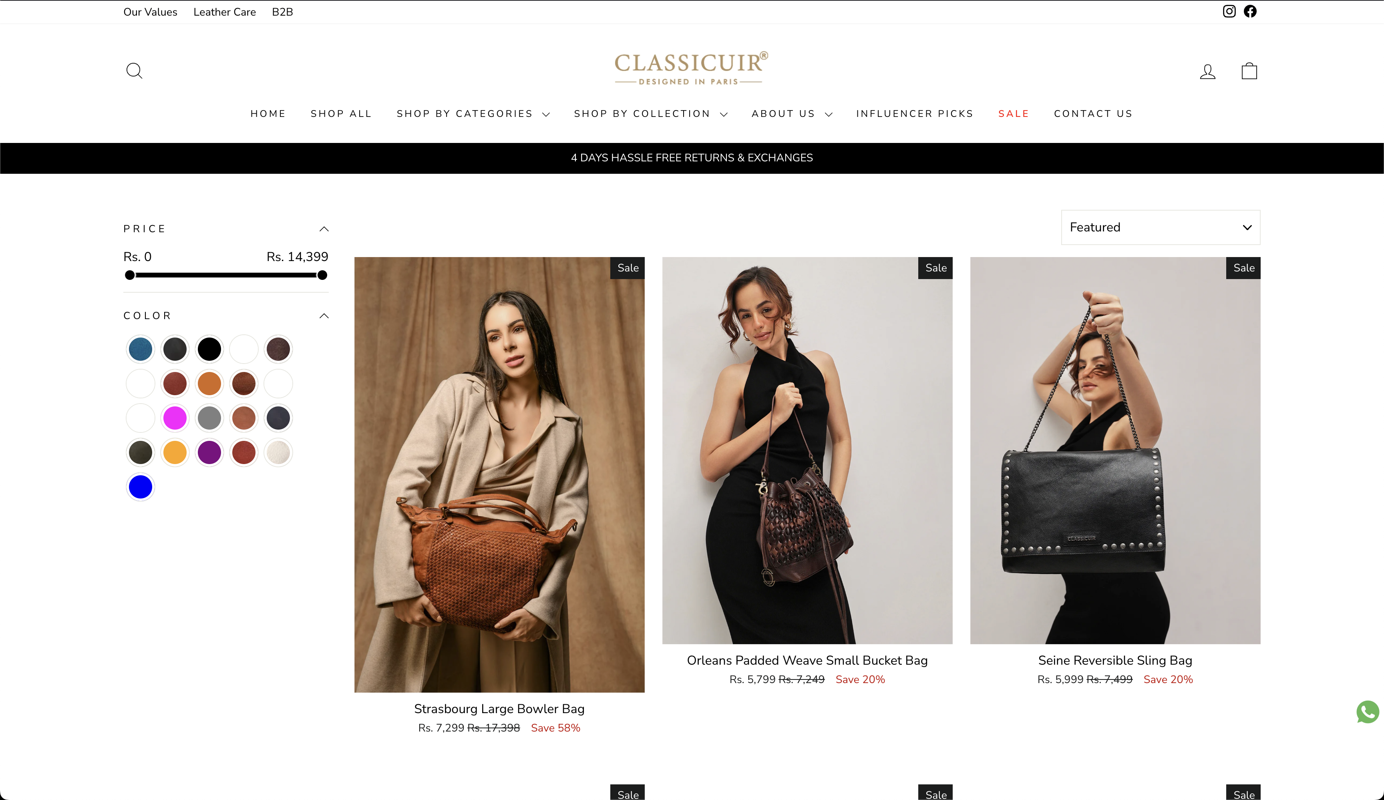Filter by pure blue color swatch
Screen dimensions: 1384x800
point(141,487)
